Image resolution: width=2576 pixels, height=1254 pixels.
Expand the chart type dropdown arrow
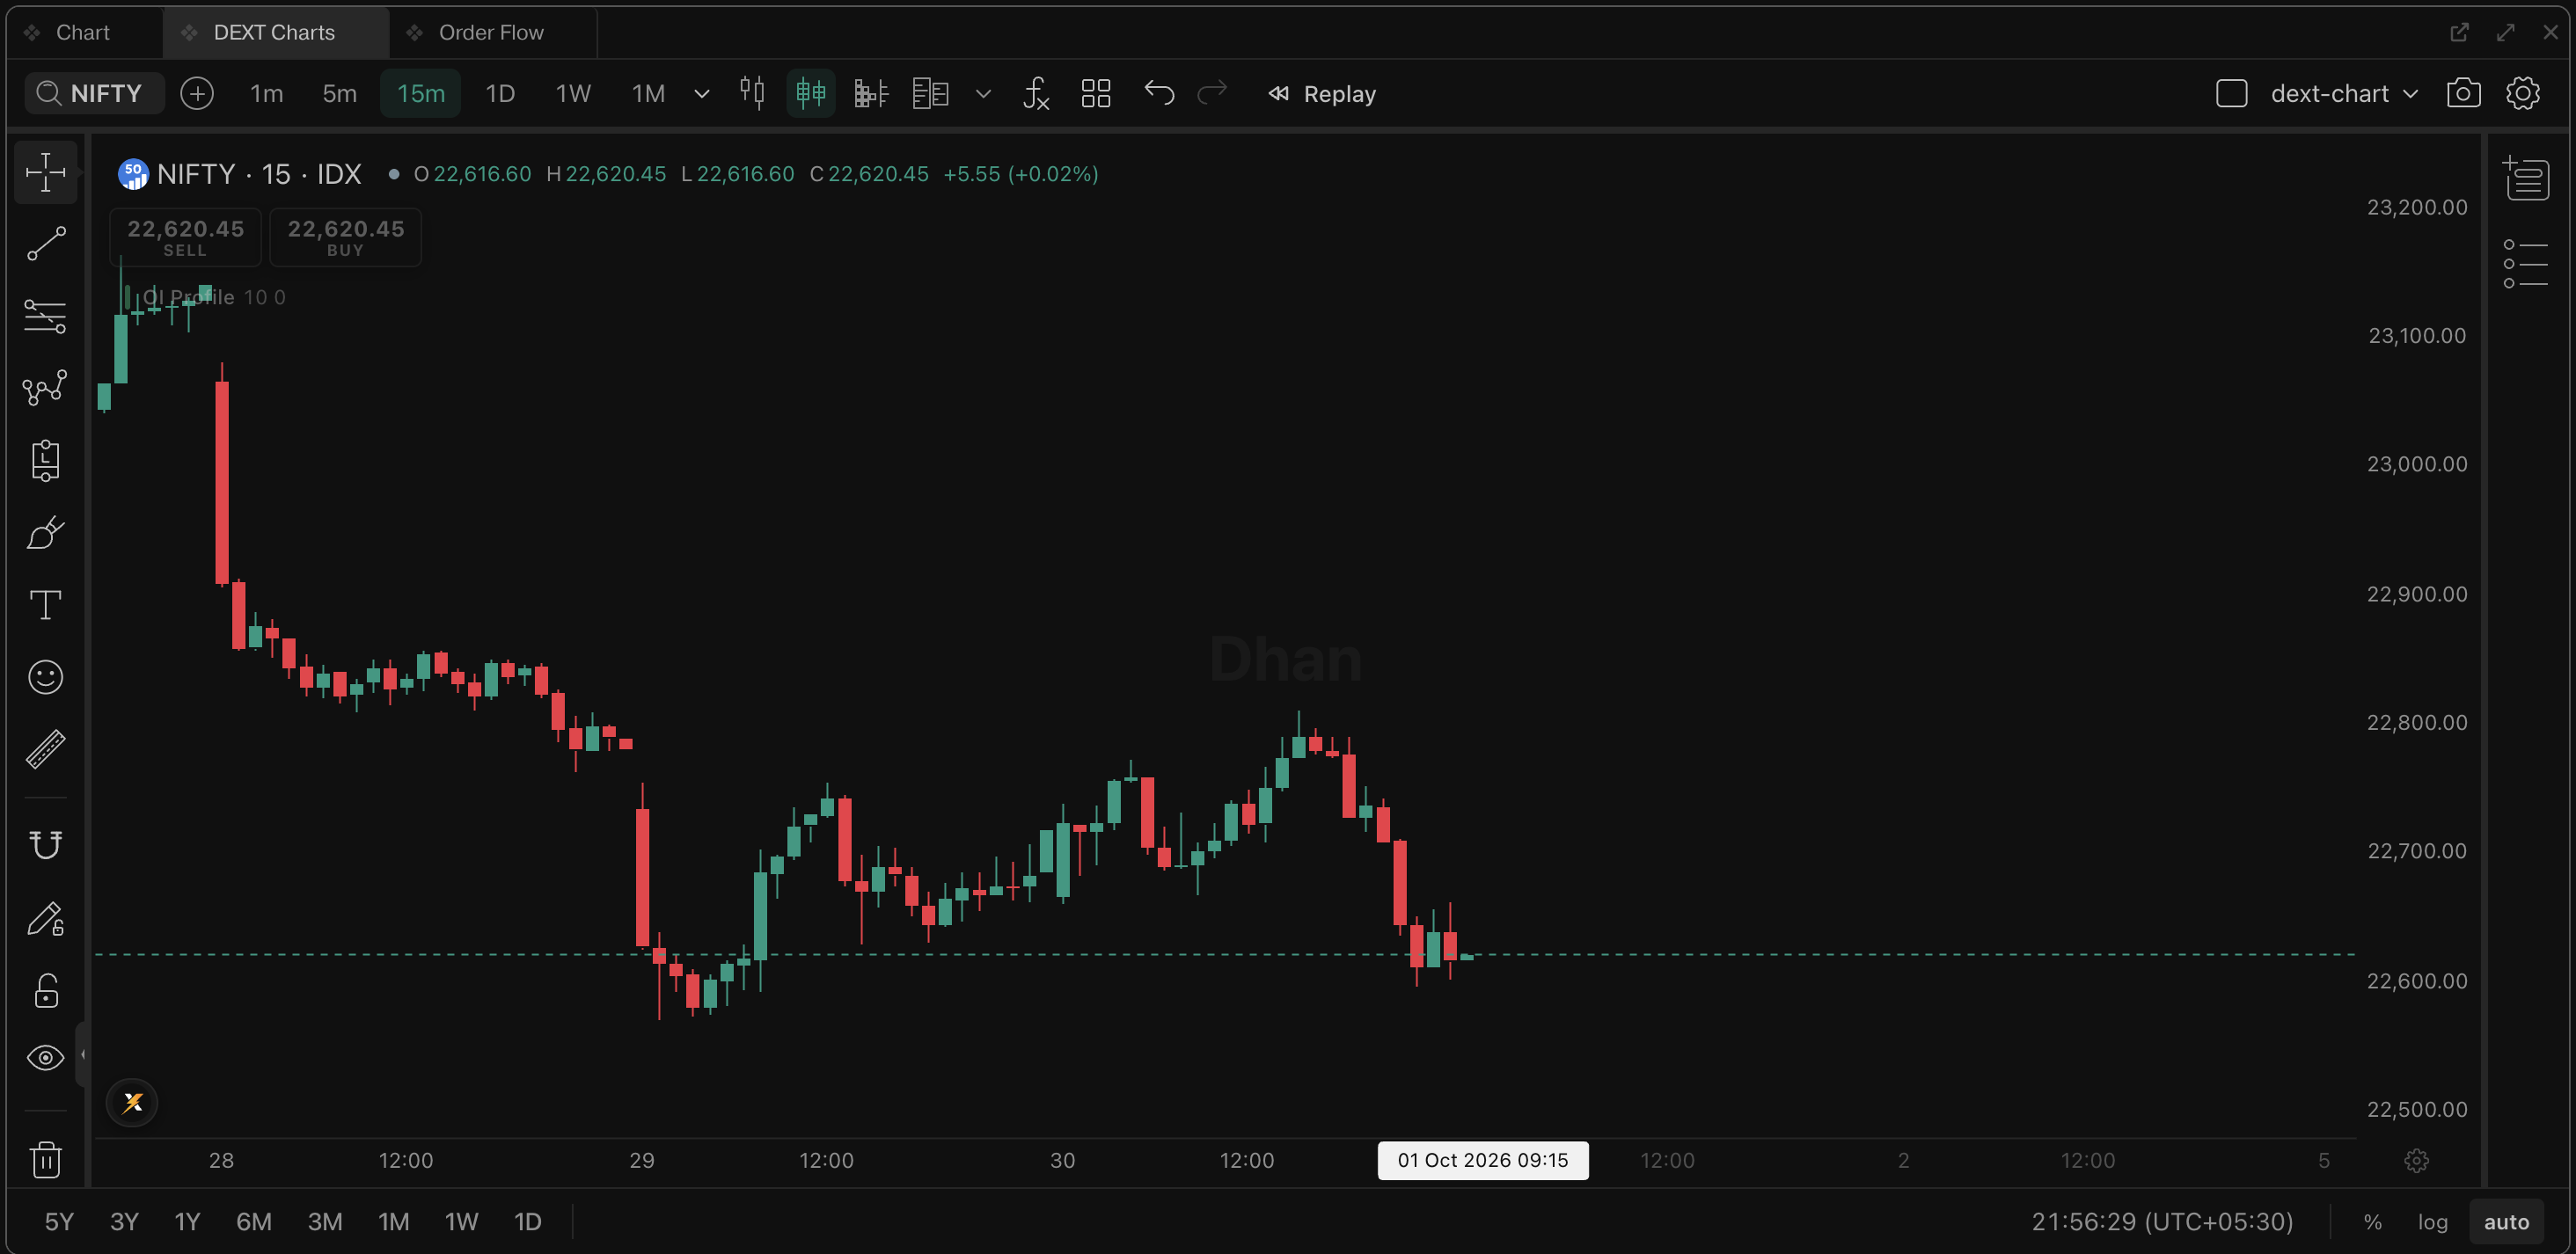(x=983, y=94)
